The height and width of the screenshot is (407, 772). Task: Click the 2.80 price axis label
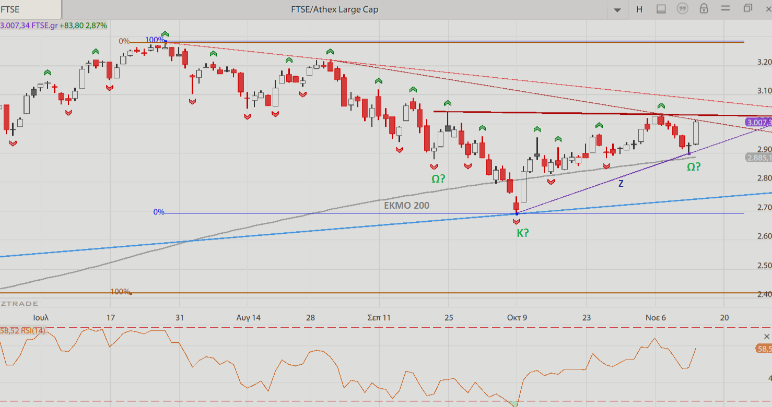(x=764, y=178)
